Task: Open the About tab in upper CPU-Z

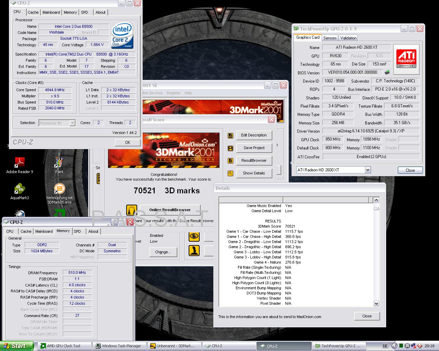Action: click(x=100, y=12)
